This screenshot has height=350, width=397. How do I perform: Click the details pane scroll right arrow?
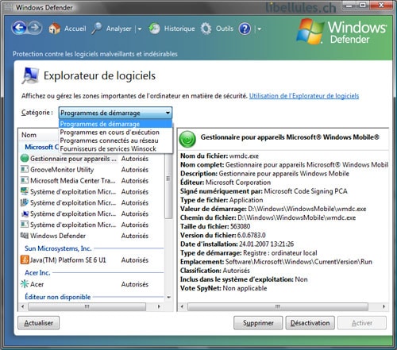[384, 306]
